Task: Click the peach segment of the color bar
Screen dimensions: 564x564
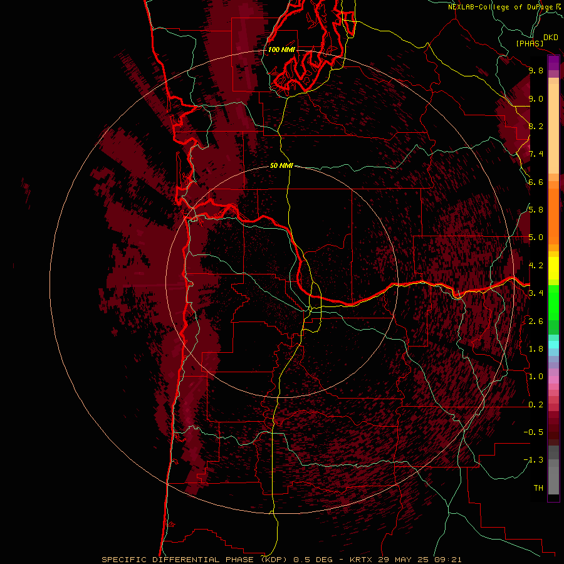Action: (x=553, y=128)
